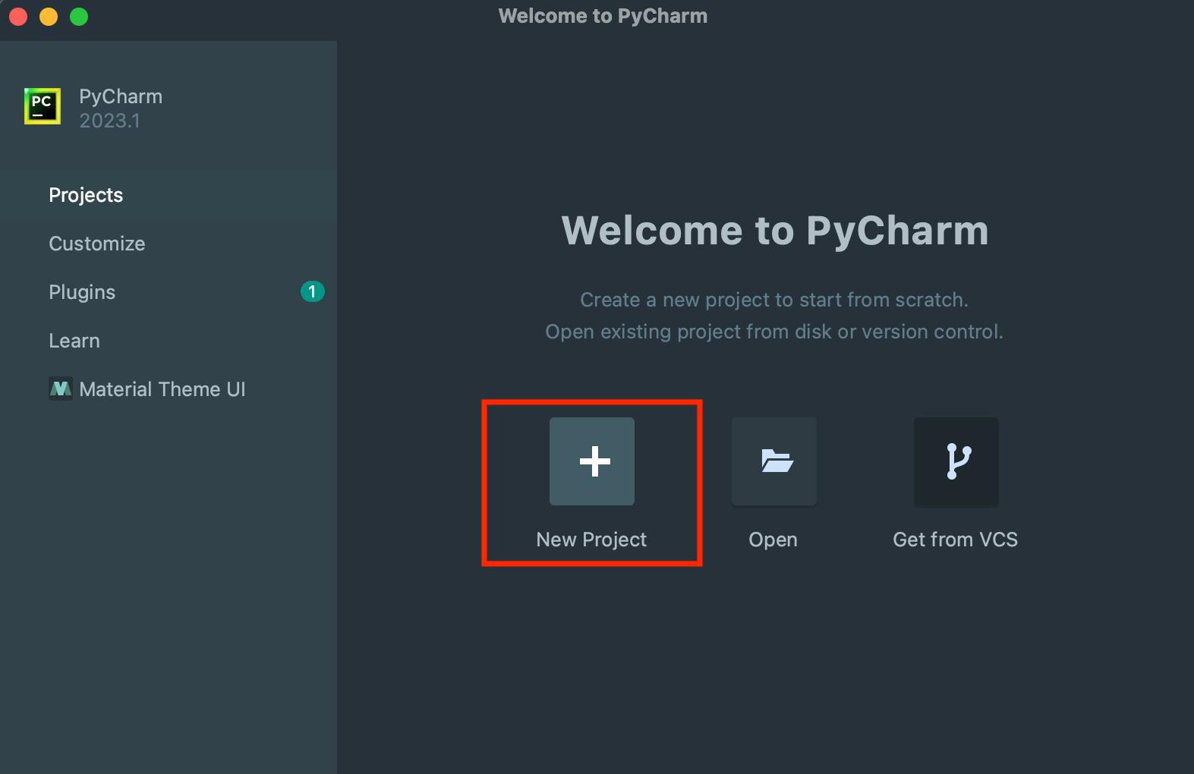1194x774 pixels.
Task: Open the Material Theme UI tab
Action: 169,389
